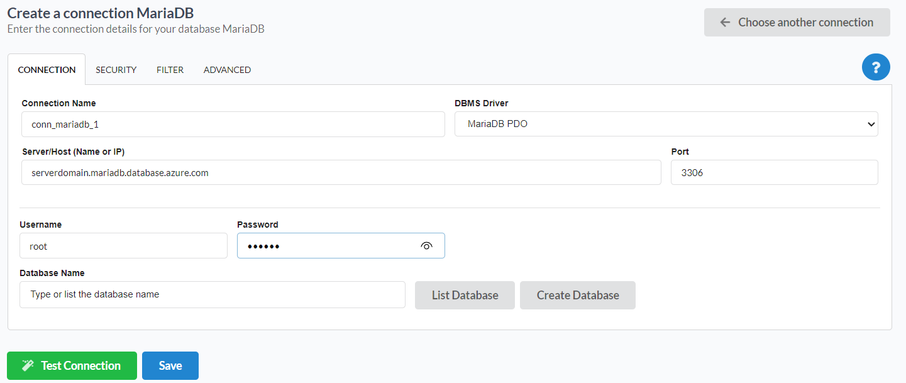The image size is (906, 383).
Task: Save the MariaDB connection
Action: pyautogui.click(x=170, y=365)
